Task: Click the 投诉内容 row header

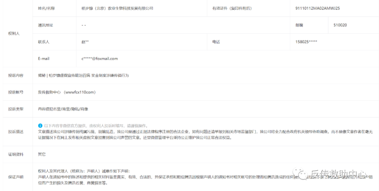Action: (16, 75)
